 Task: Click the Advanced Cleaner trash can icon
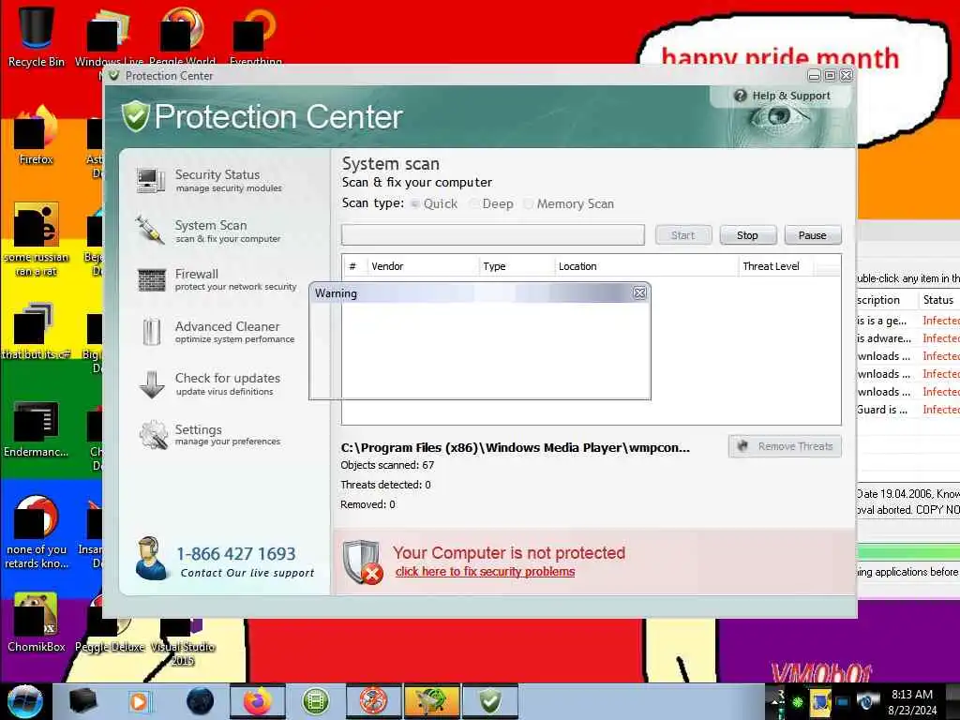coord(151,331)
